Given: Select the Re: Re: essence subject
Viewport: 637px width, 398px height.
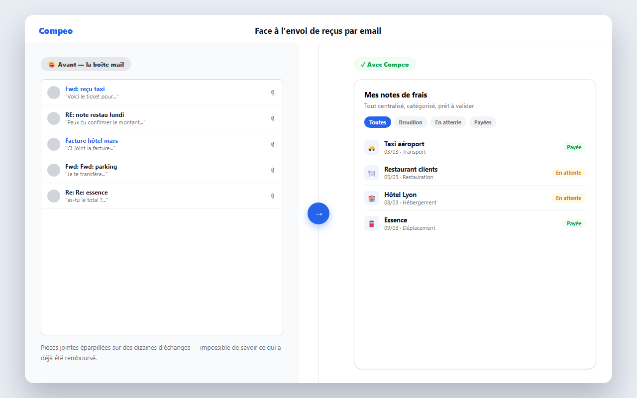Looking at the screenshot, I should coord(87,193).
